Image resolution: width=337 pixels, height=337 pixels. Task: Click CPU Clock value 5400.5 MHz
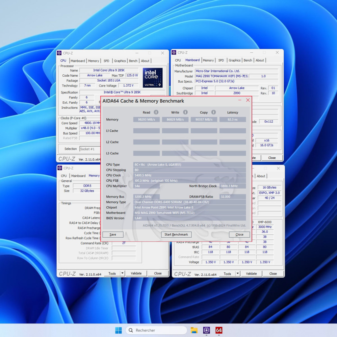(x=190, y=175)
